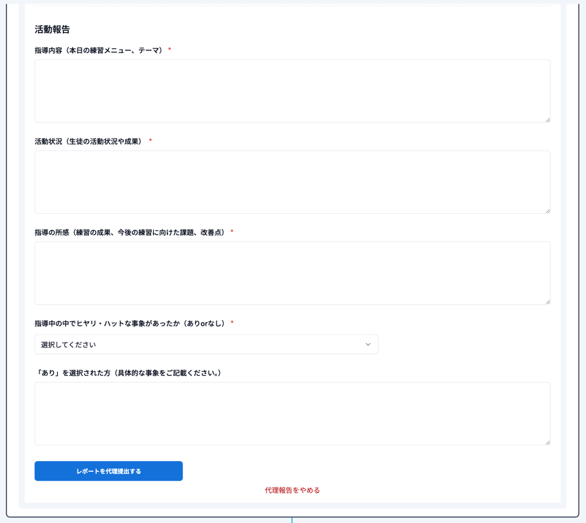Click the 活動状況（生徒の活動状況や成果）label
Image resolution: width=586 pixels, height=523 pixels.
(x=89, y=142)
